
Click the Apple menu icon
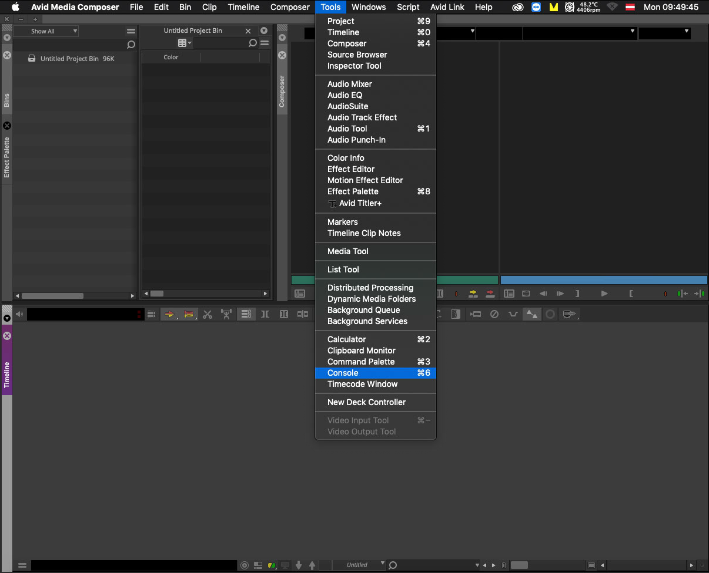(x=16, y=7)
